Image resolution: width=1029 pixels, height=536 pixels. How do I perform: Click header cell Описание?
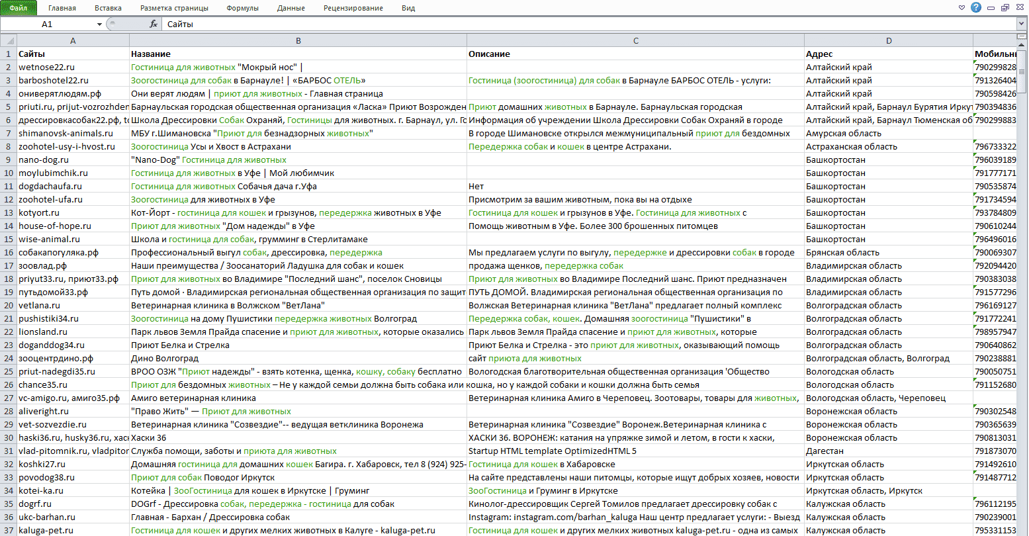pyautogui.click(x=635, y=54)
